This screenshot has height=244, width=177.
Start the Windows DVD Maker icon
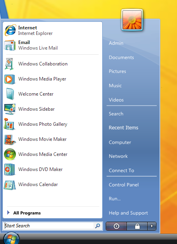[10, 169]
